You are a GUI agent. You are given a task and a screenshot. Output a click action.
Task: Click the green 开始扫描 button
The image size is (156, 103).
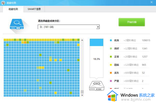132,22
